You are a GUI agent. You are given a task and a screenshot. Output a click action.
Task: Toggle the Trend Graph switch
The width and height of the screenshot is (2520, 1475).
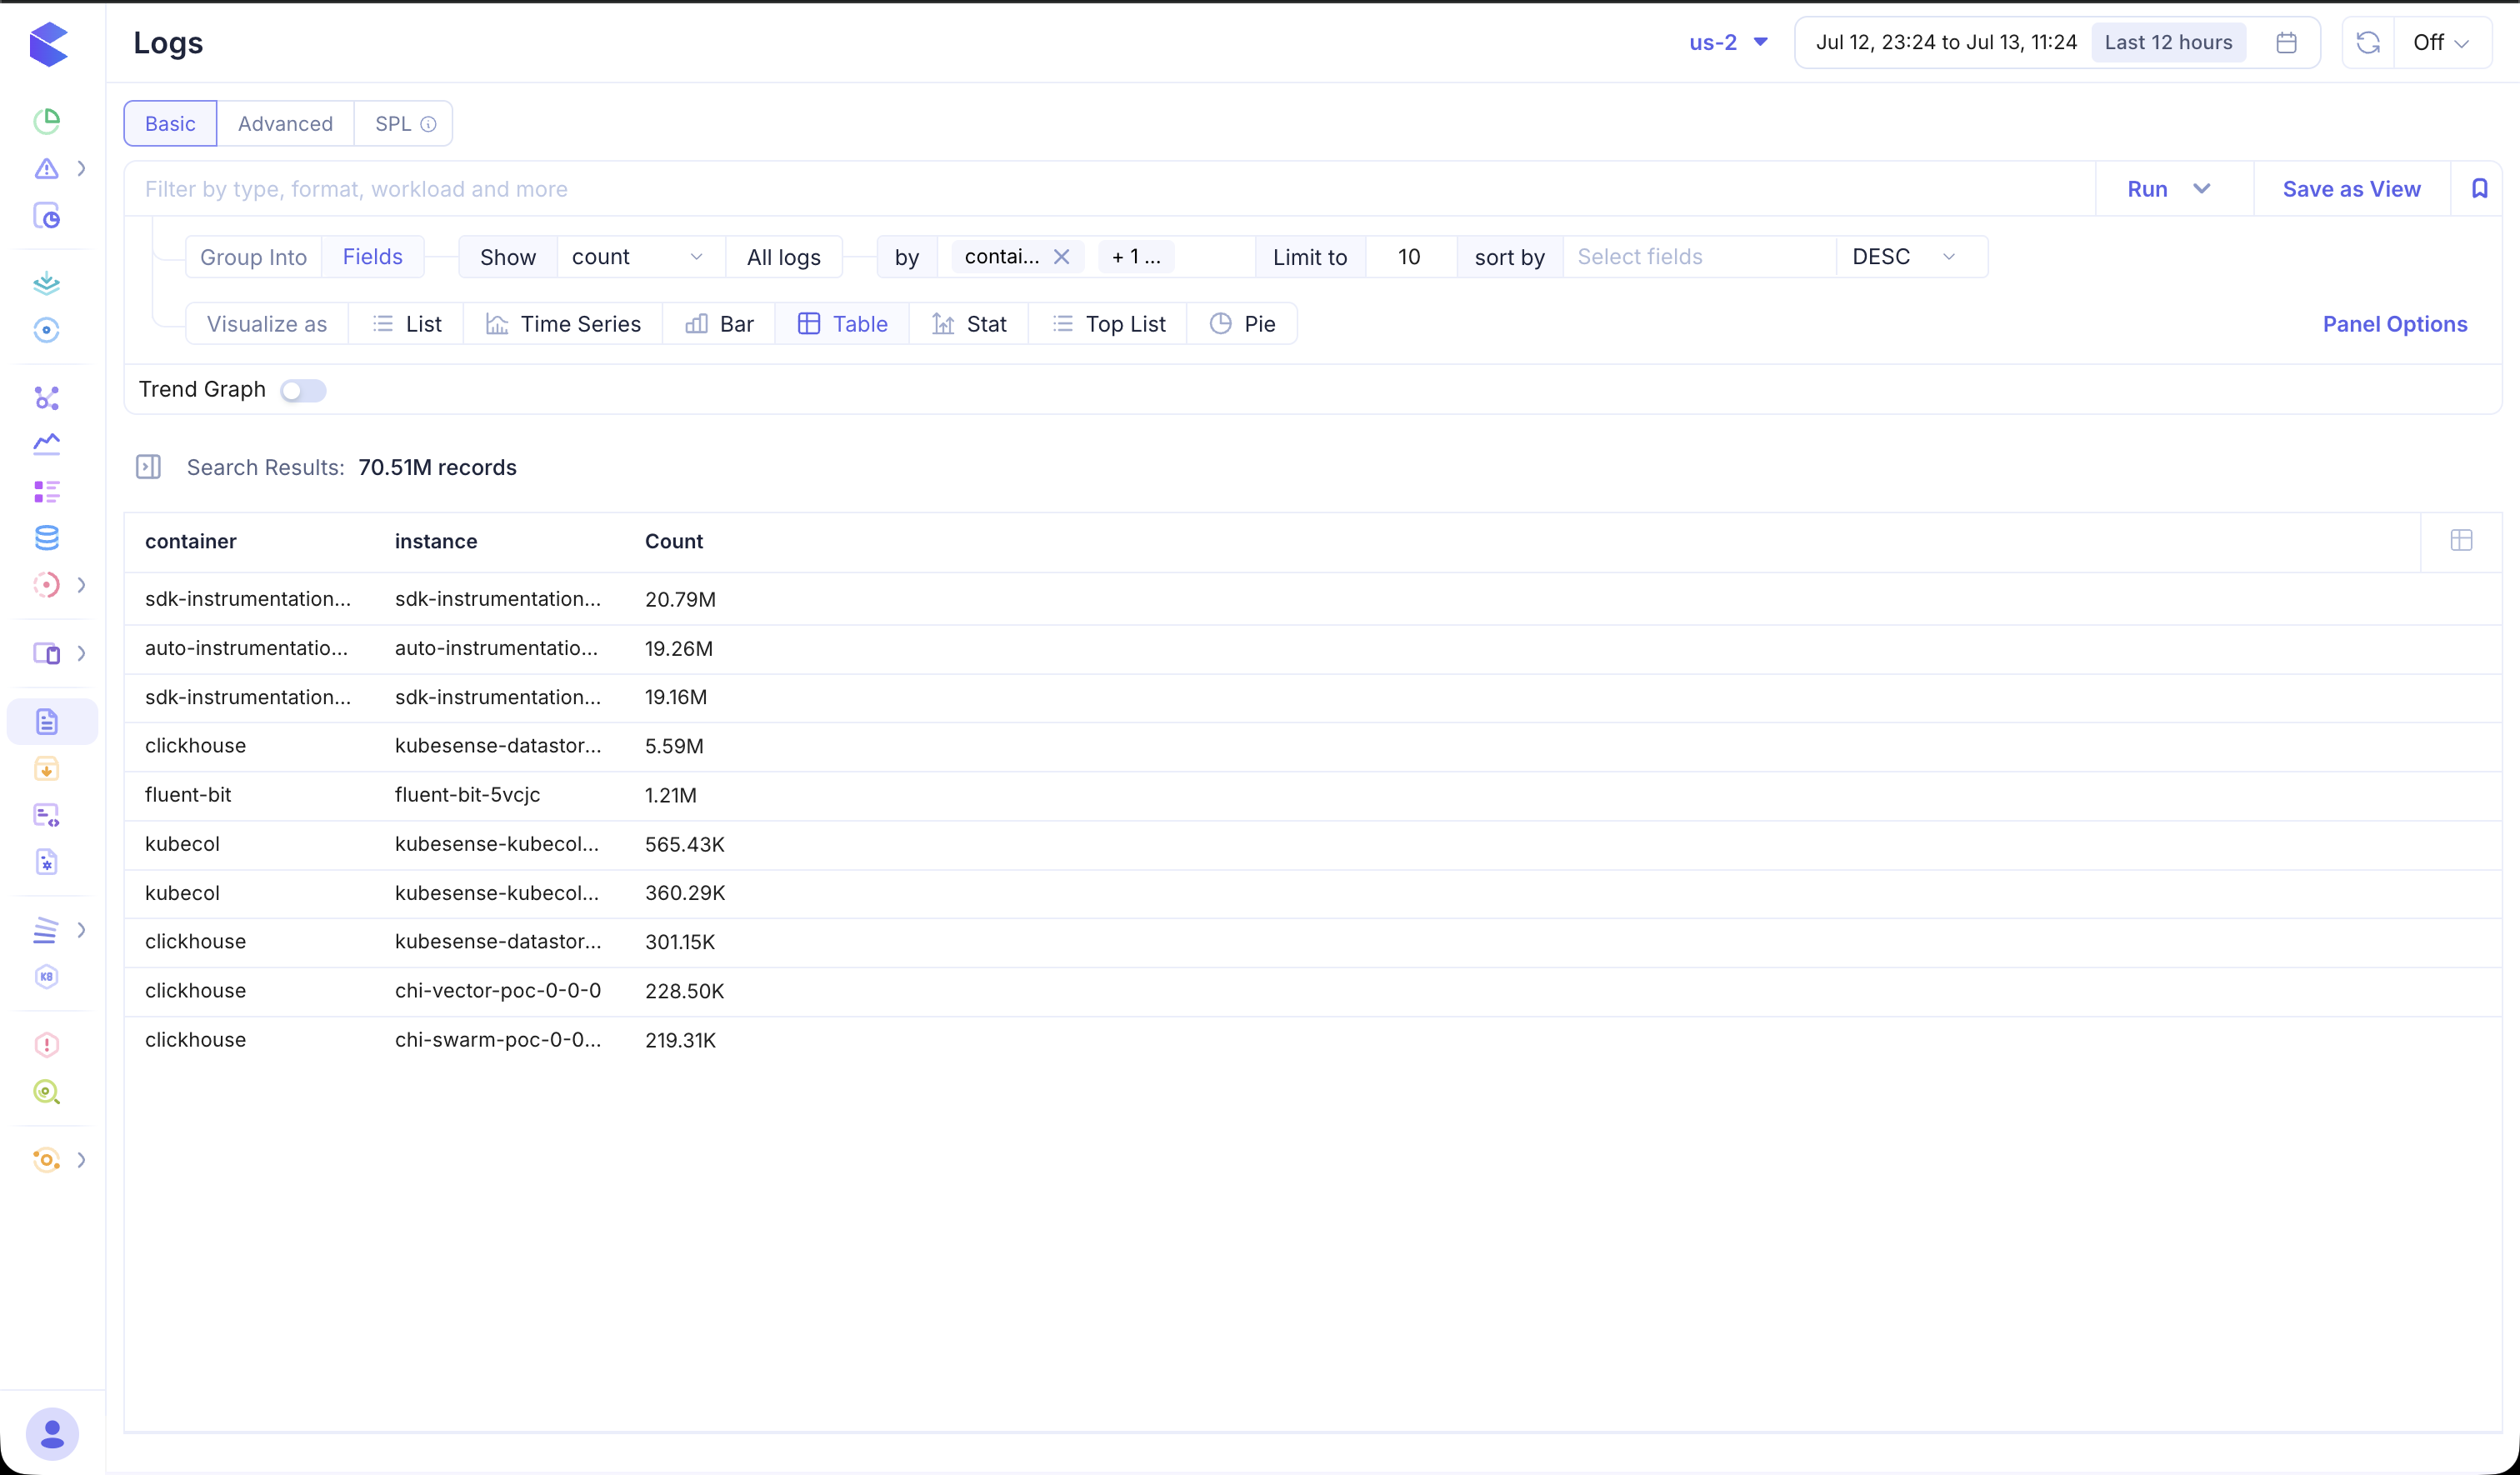(x=303, y=390)
